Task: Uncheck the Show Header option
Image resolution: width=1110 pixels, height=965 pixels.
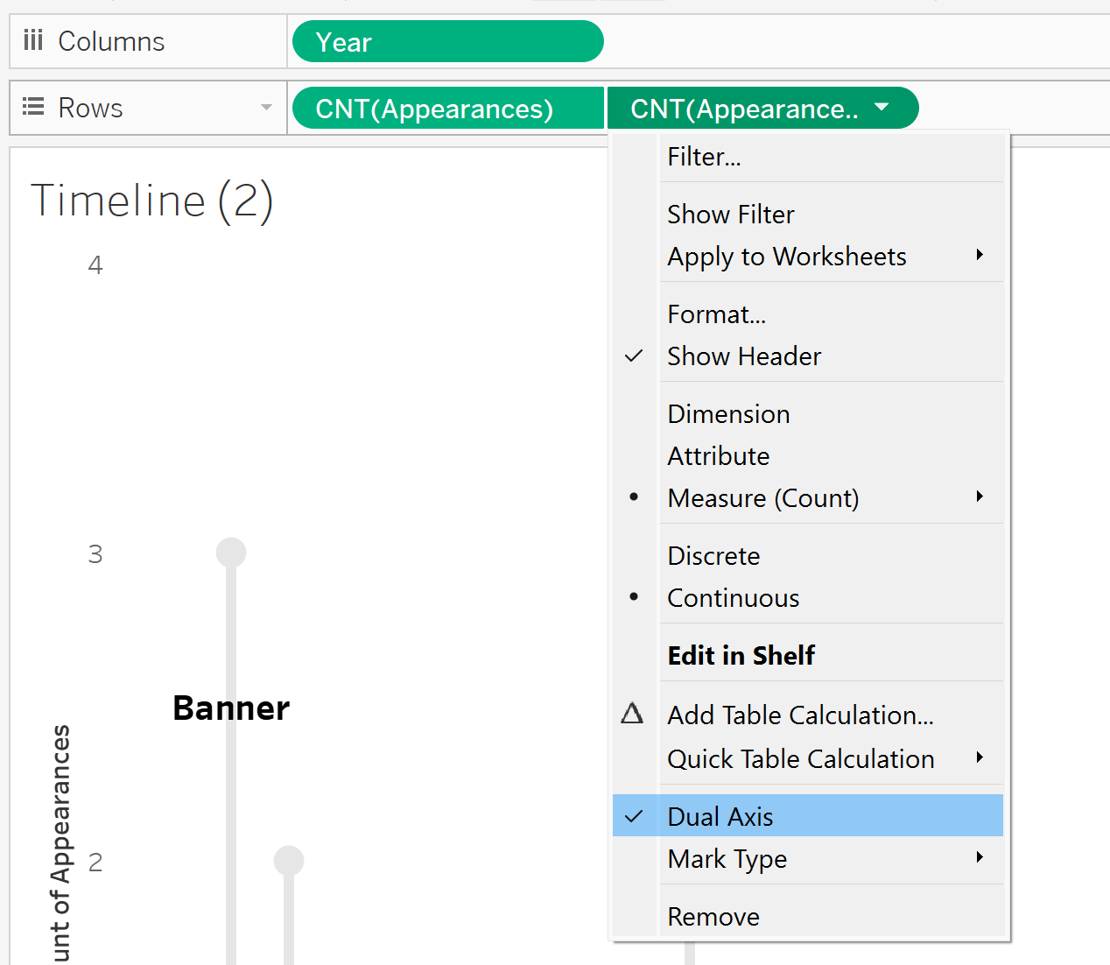Action: 743,356
